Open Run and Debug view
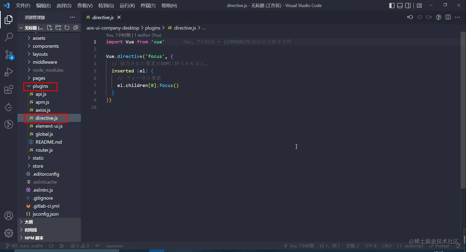This screenshot has height=252, width=466. click(x=9, y=72)
